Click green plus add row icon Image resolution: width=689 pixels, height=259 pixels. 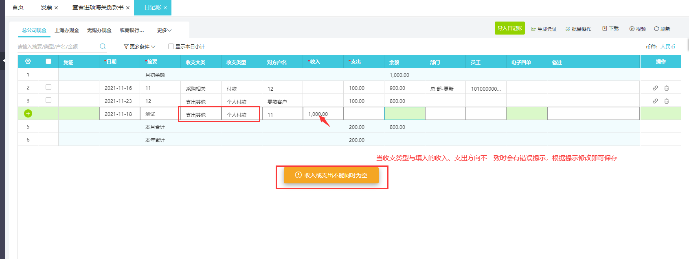tap(28, 113)
